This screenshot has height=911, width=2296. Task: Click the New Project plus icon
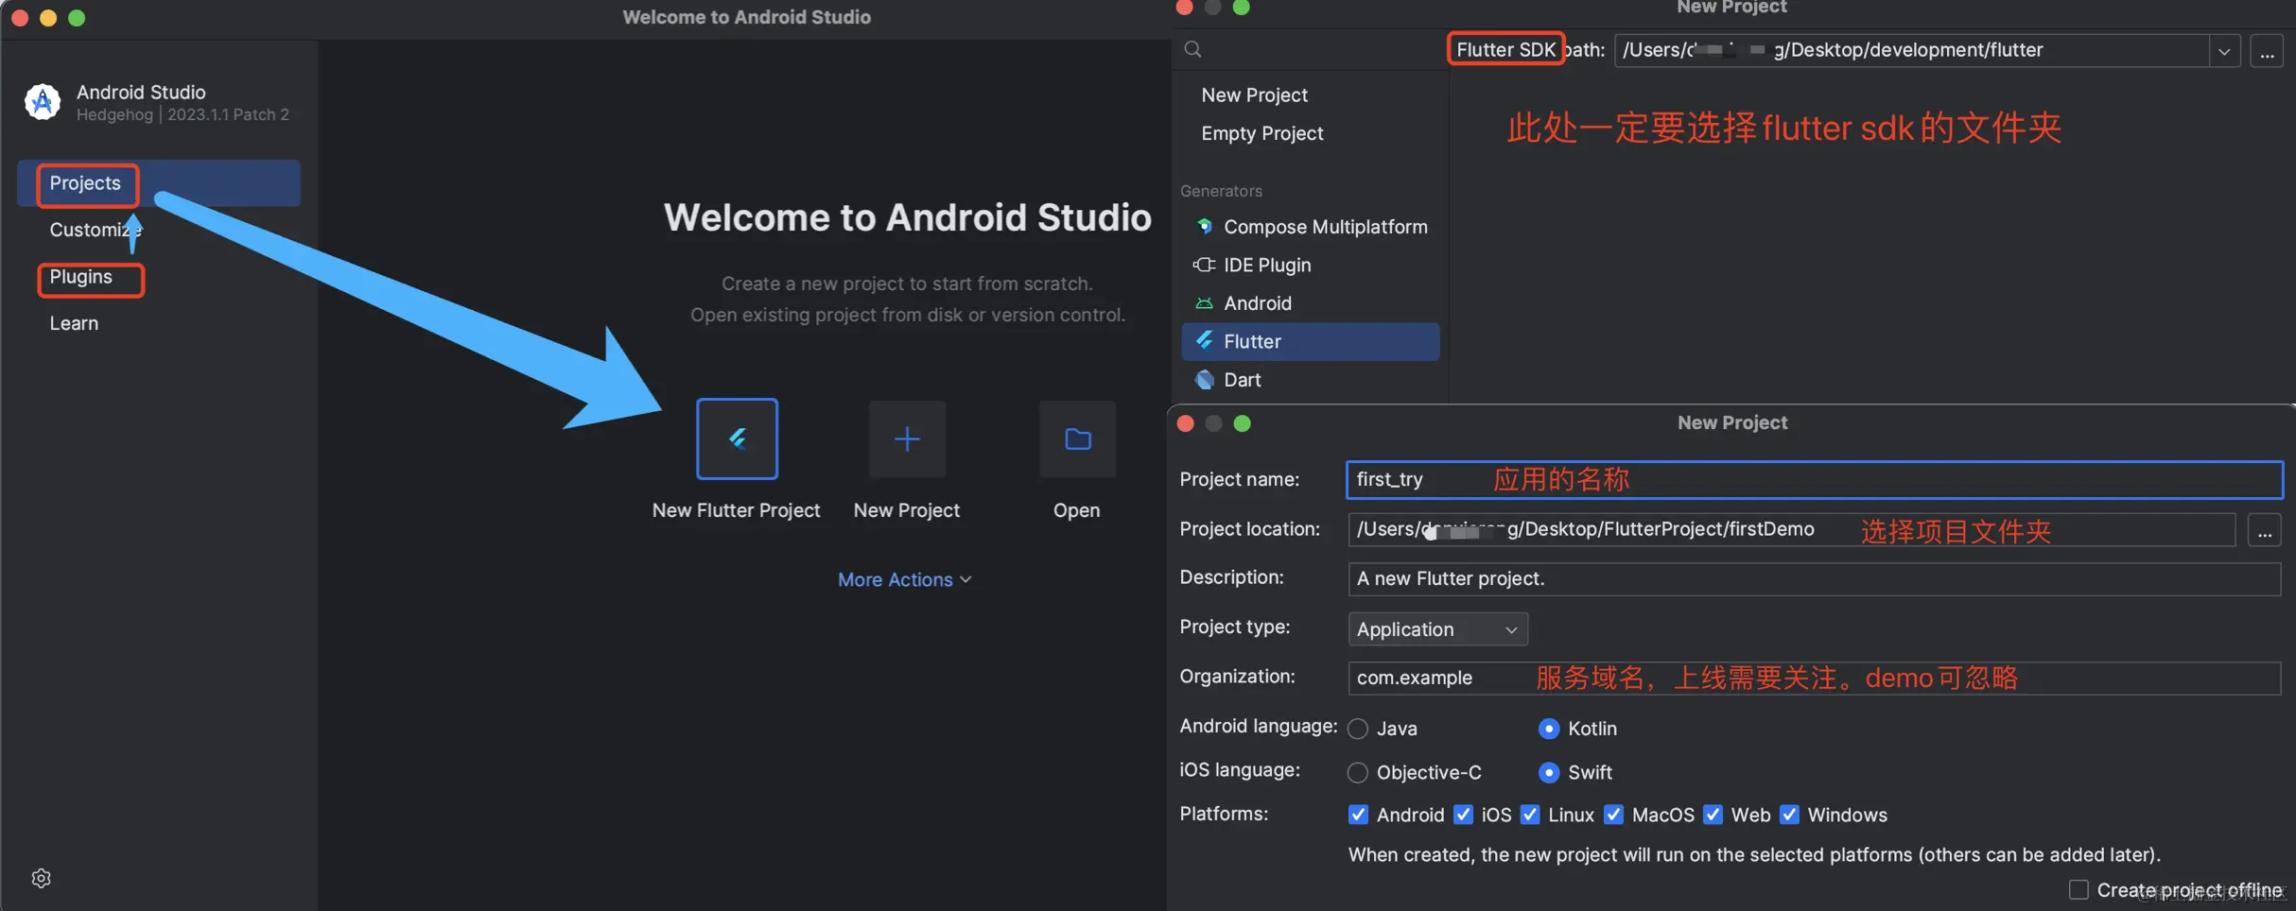coord(907,439)
